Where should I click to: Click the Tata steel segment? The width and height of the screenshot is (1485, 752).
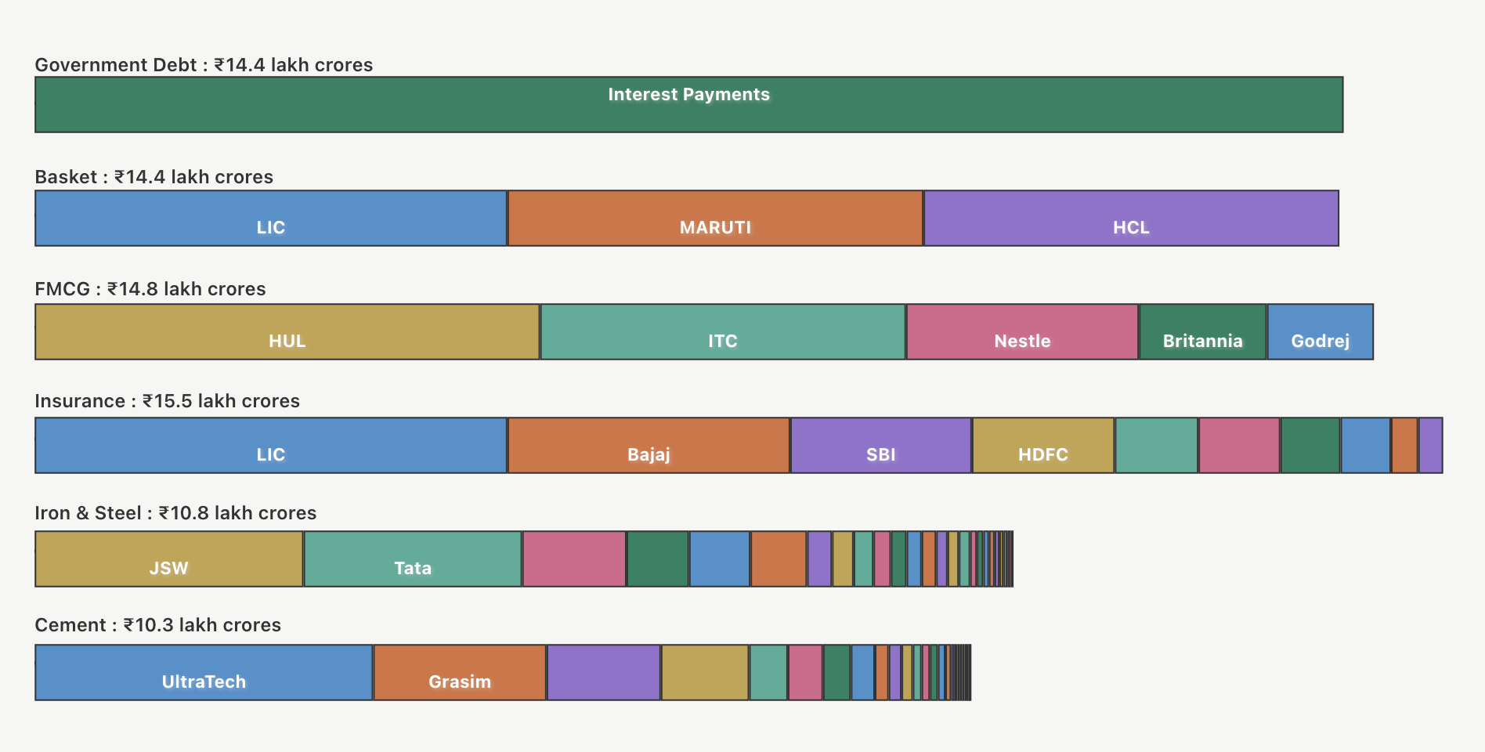412,559
